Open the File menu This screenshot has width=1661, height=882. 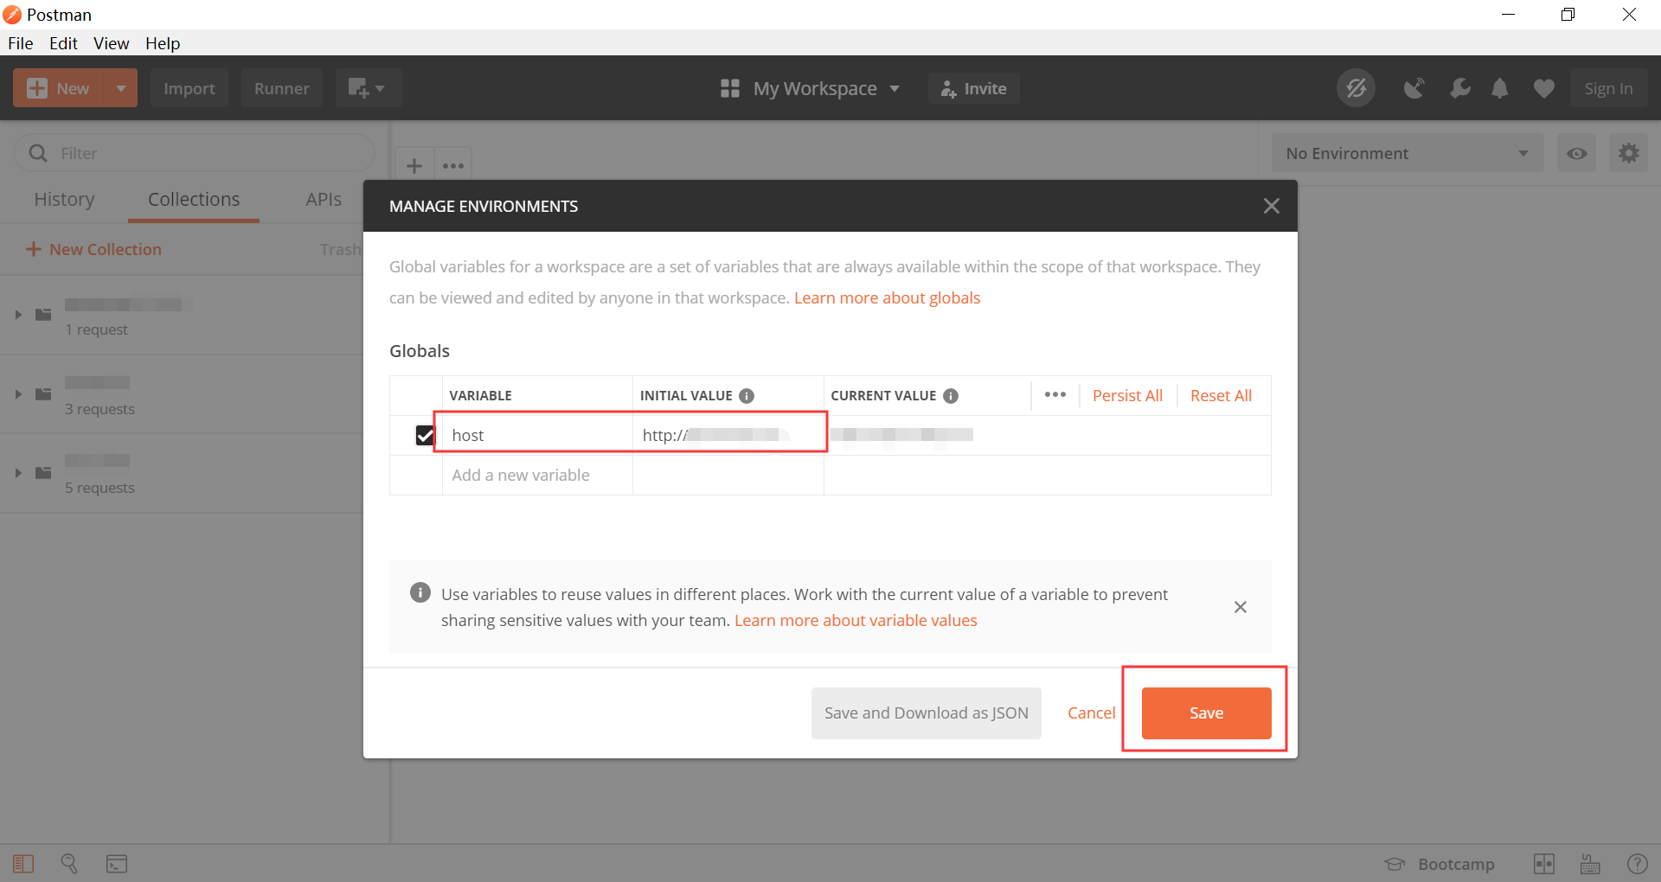coord(20,43)
